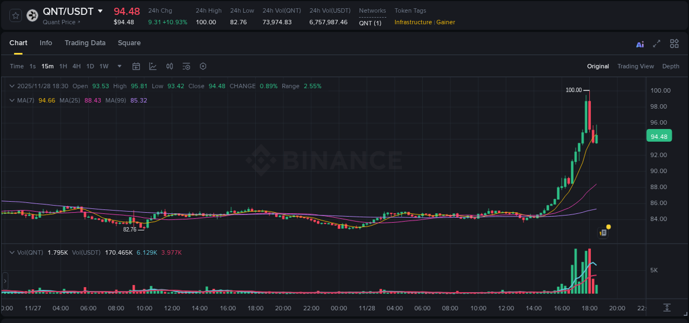Open the calendar date-selection icon
689x323 pixels.
click(x=136, y=66)
